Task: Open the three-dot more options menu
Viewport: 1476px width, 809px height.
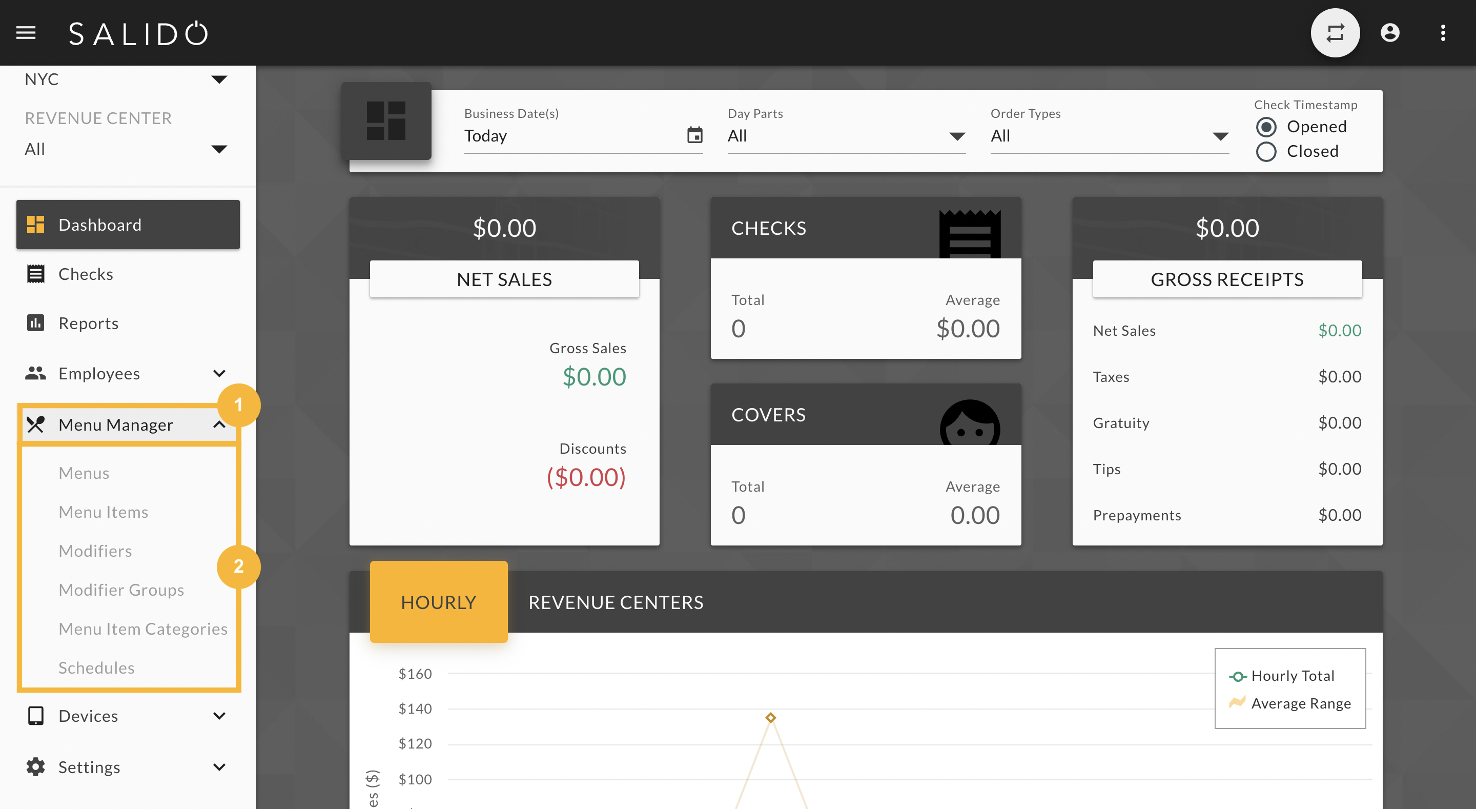Action: [x=1442, y=33]
